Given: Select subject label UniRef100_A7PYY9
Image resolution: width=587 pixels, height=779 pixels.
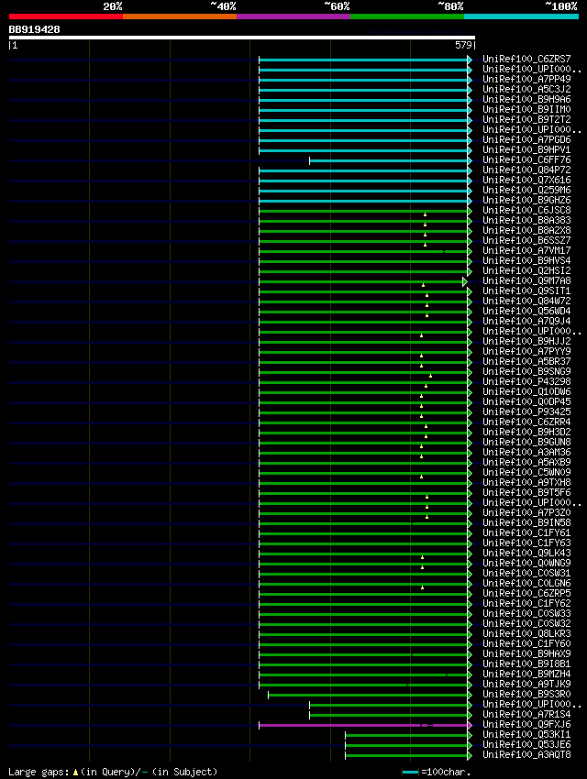Looking at the screenshot, I should 526,351.
